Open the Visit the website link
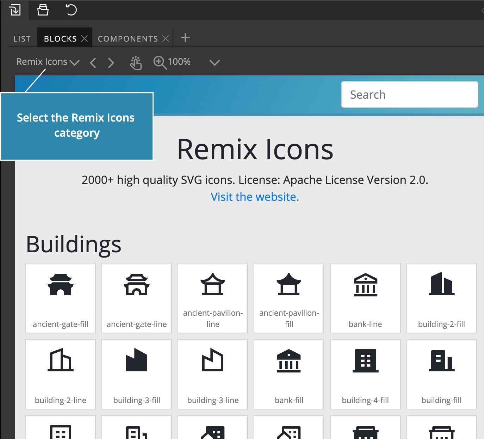Viewport: 484px width, 439px height. (x=255, y=197)
